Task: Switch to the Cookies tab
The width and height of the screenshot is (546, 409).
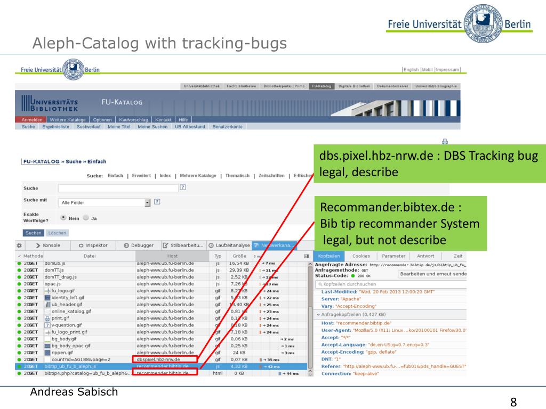Action: click(x=361, y=256)
